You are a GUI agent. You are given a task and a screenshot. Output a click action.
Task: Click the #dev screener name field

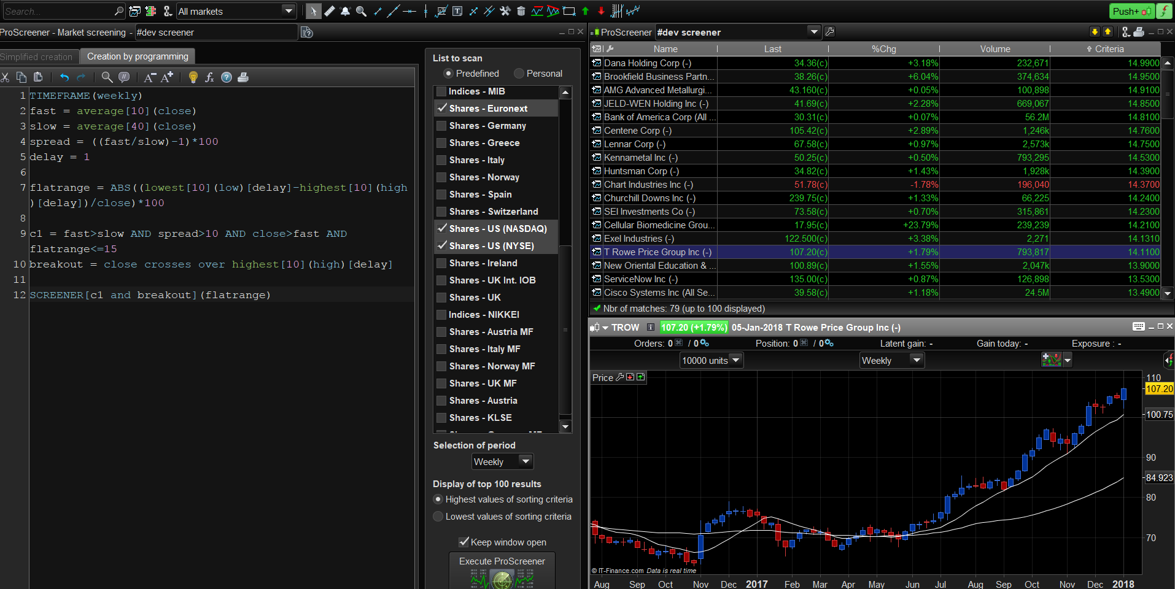coord(216,33)
